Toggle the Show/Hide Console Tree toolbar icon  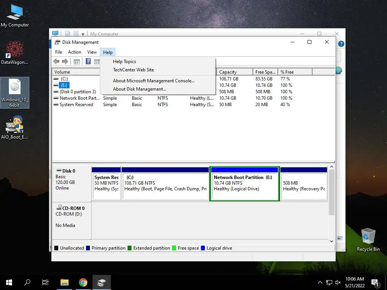pos(76,62)
